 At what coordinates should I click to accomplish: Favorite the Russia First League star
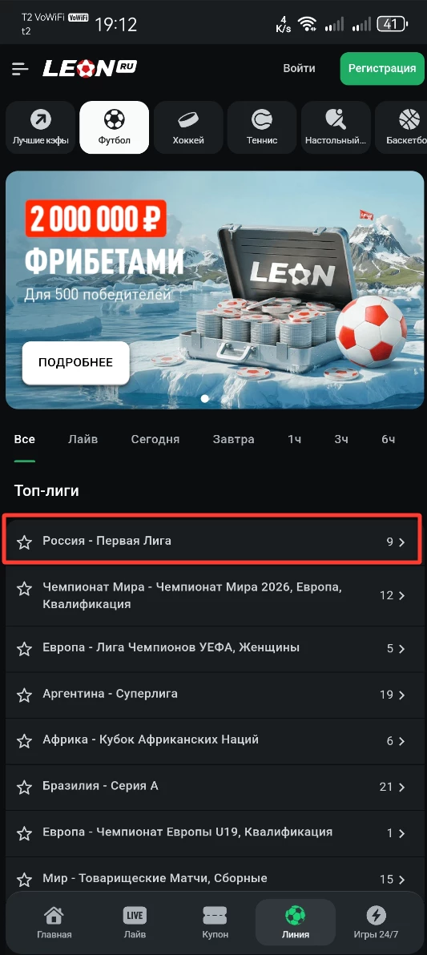24,542
